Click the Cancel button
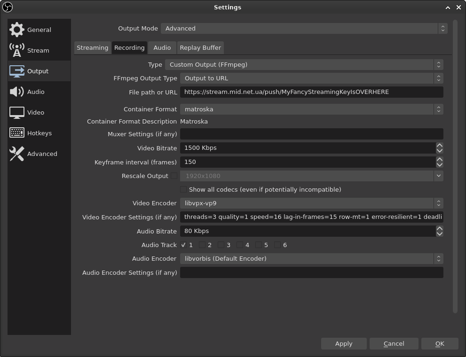Viewport: 466px width, 357px height. pos(394,344)
